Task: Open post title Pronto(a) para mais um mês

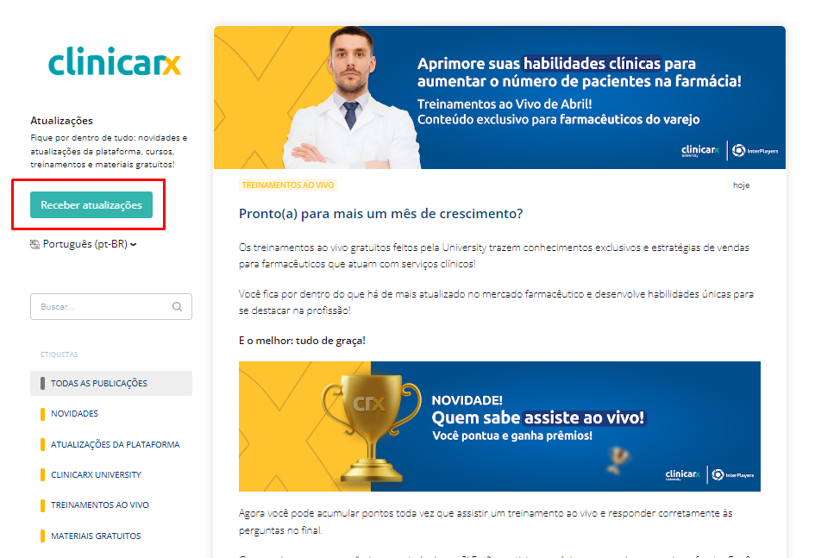Action: coord(380,214)
